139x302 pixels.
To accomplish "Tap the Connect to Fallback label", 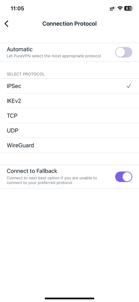I will click(x=32, y=171).
